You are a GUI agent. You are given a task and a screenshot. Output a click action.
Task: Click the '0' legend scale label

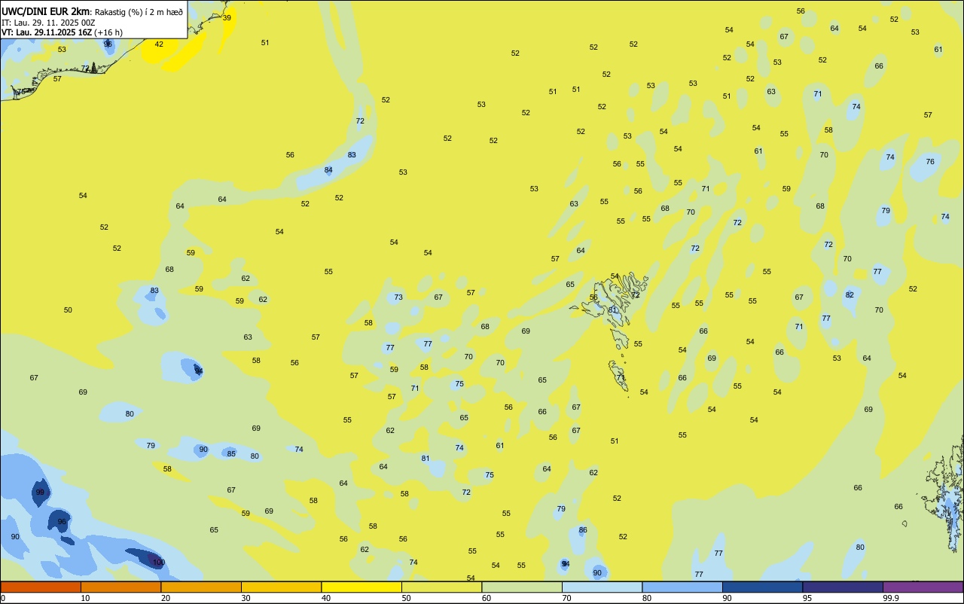click(3, 598)
